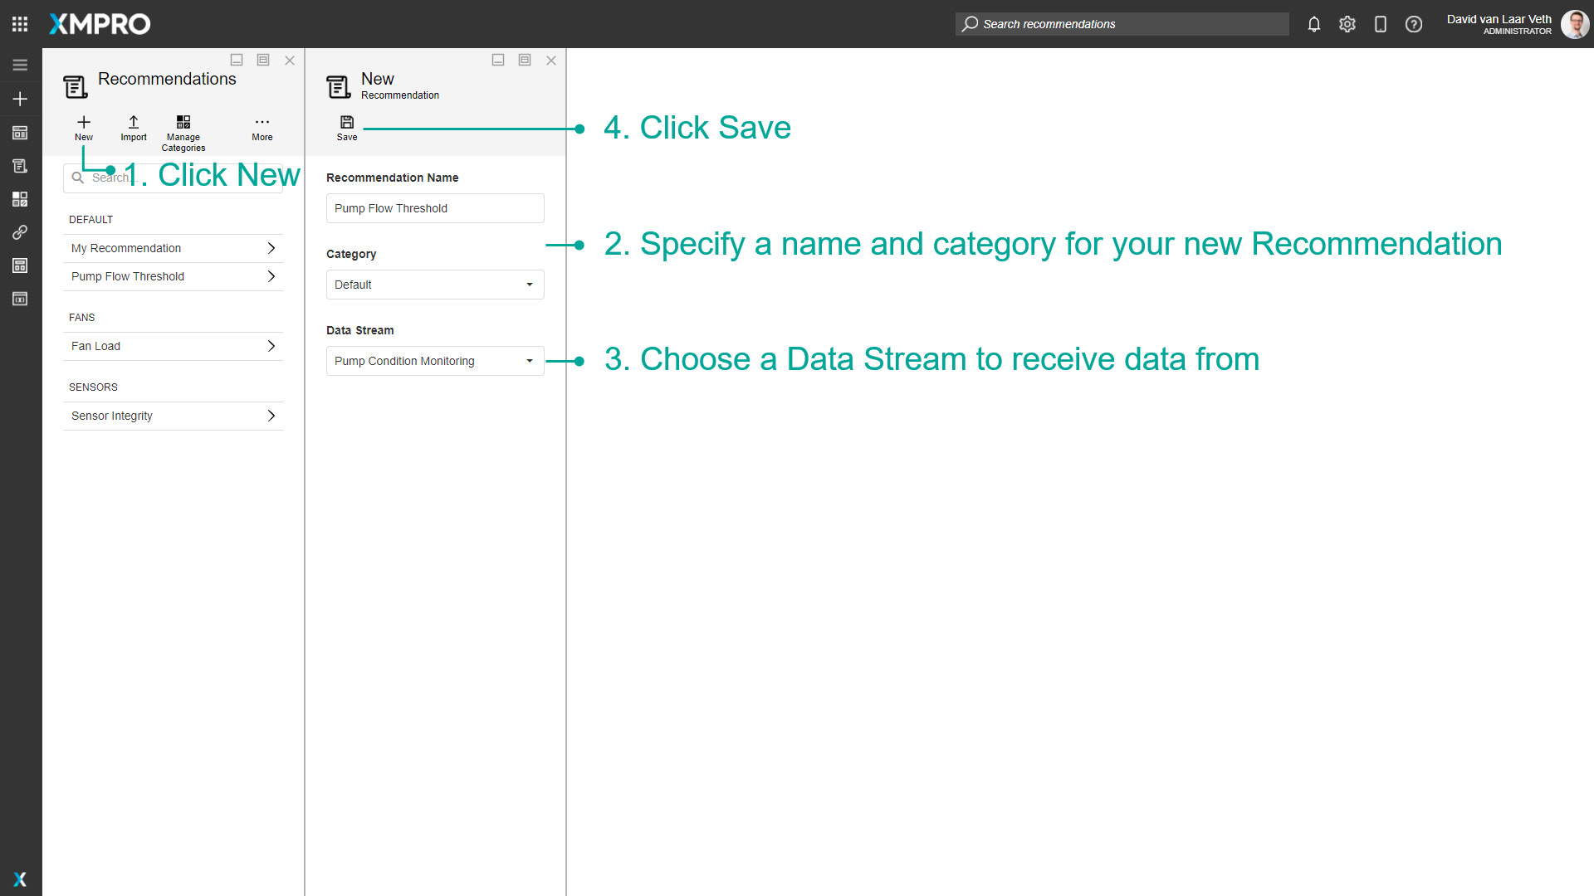Click the help question mark icon

click(x=1413, y=24)
